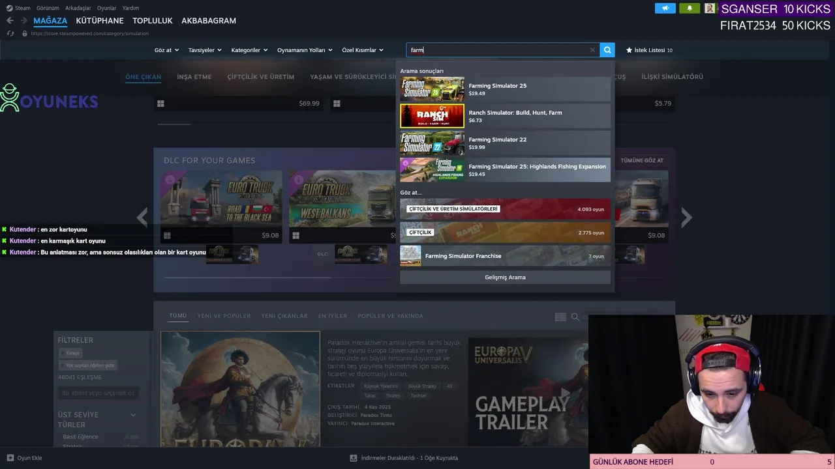Viewport: 835px width, 469px height.
Task: Select Farming Simulator 25 search result
Action: coord(506,89)
